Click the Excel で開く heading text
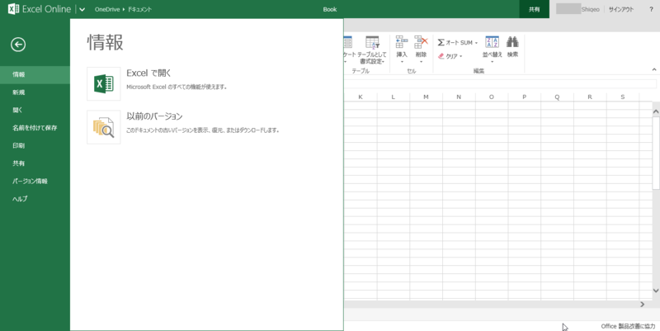Viewport: 660px width, 331px height. click(148, 73)
